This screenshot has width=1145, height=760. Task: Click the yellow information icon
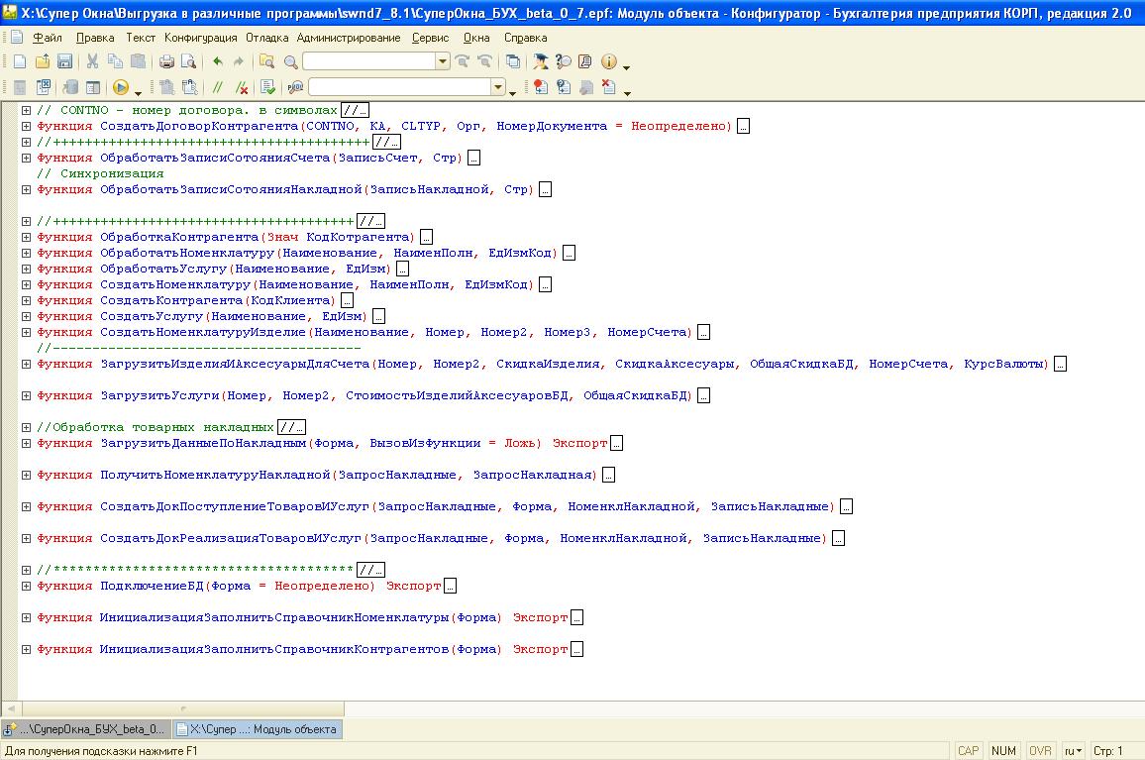click(x=608, y=61)
